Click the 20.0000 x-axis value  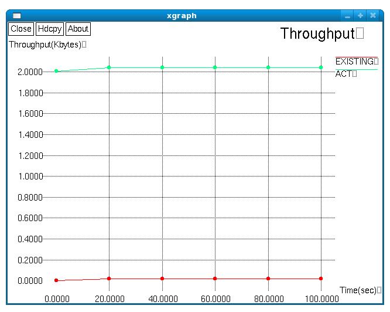pyautogui.click(x=110, y=299)
